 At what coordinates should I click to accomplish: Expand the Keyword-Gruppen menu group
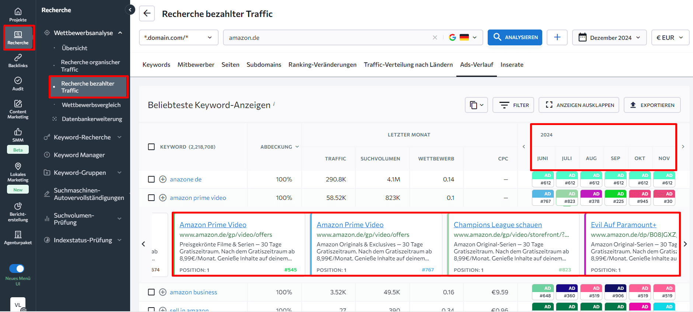(x=119, y=173)
